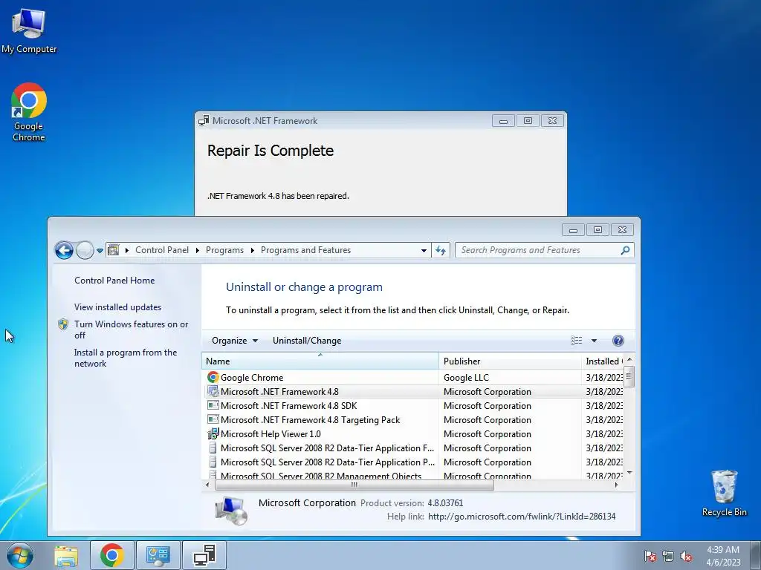Click Programs and Features breadcrumb

point(305,250)
